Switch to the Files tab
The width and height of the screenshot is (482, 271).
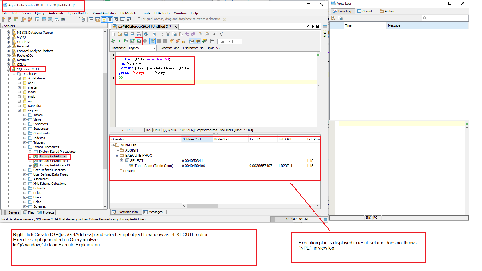pyautogui.click(x=29, y=212)
